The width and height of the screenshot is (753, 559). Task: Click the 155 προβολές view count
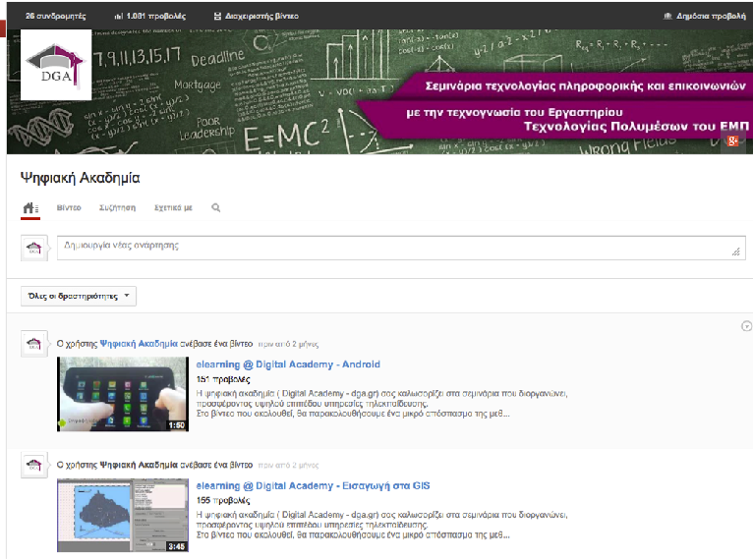pos(223,500)
